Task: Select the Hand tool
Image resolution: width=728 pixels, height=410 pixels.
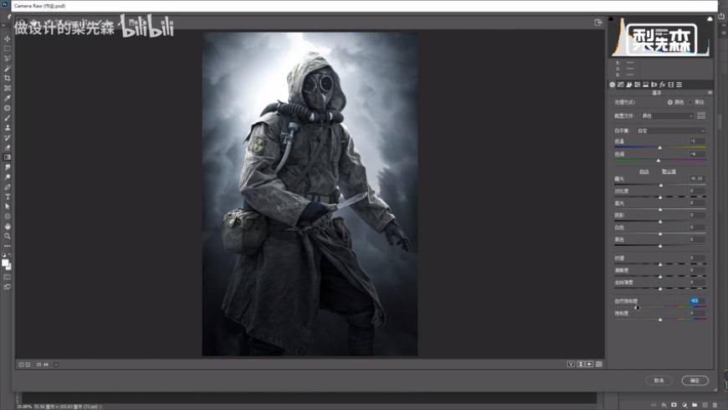Action: tap(8, 226)
